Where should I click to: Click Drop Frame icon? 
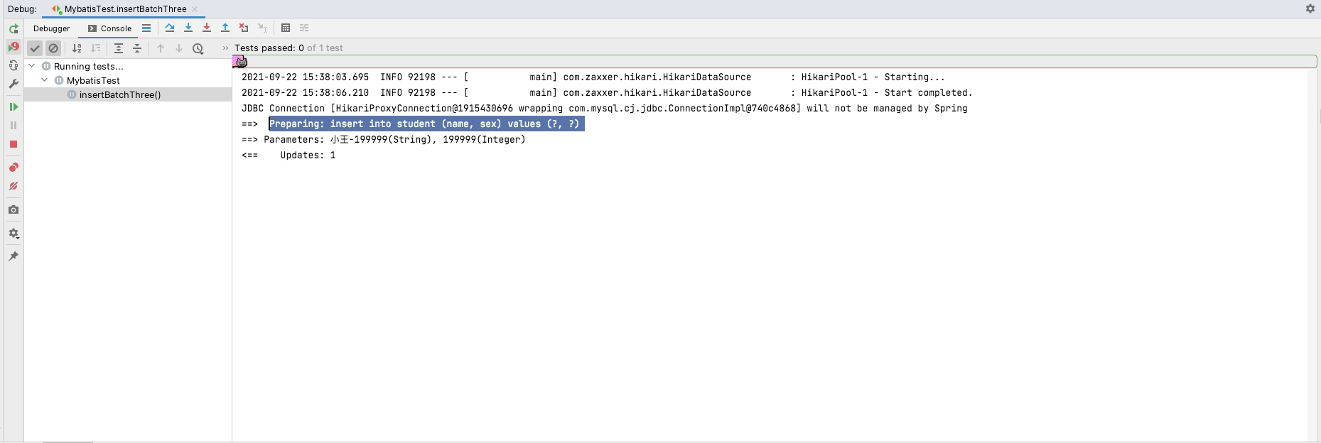244,28
